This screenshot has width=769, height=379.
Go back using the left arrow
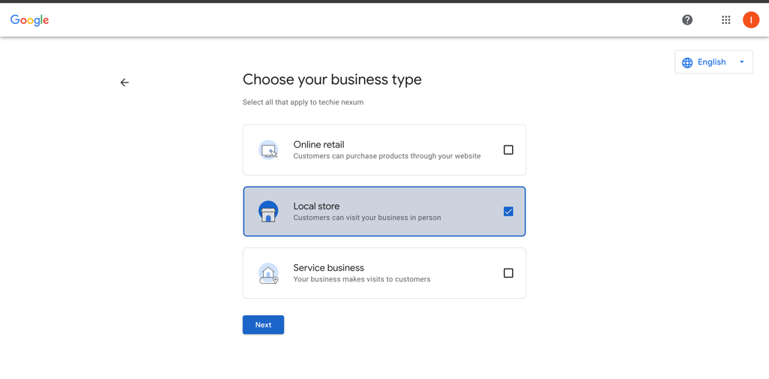pos(125,83)
